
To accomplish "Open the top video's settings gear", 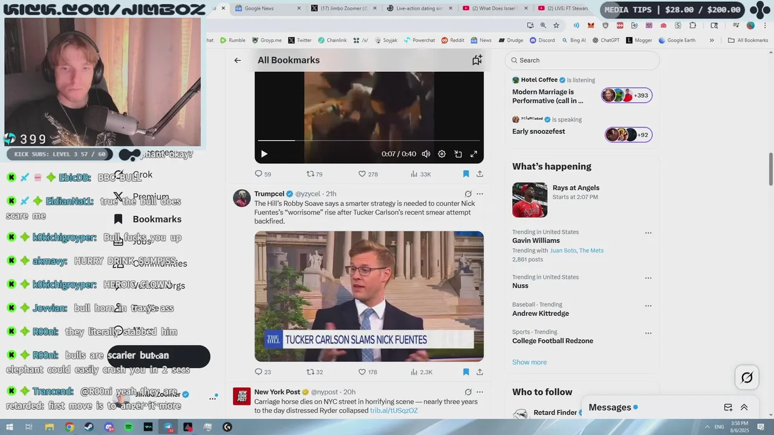I will (442, 154).
